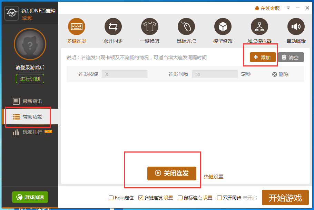Open the 最新资讯 sidebar item
Viewport: 314px width, 210px height.
point(30,101)
